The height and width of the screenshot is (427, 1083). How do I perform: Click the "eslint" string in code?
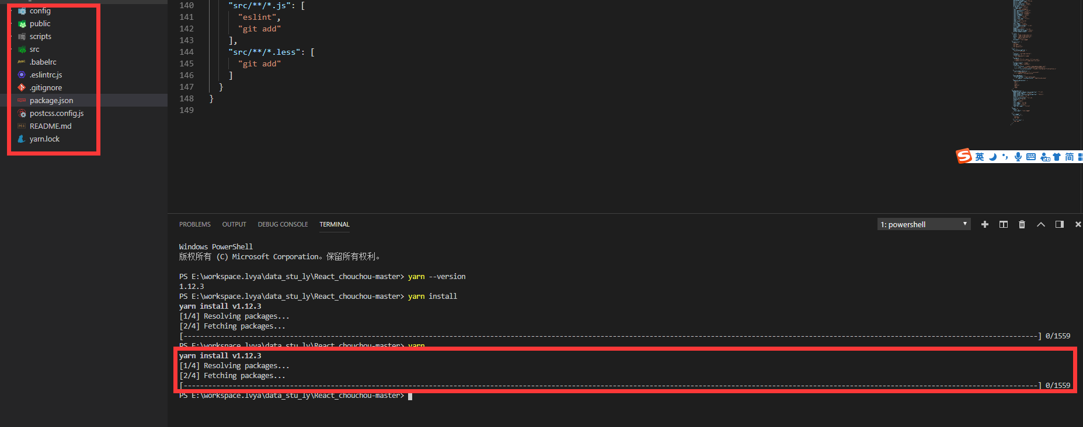[x=257, y=17]
